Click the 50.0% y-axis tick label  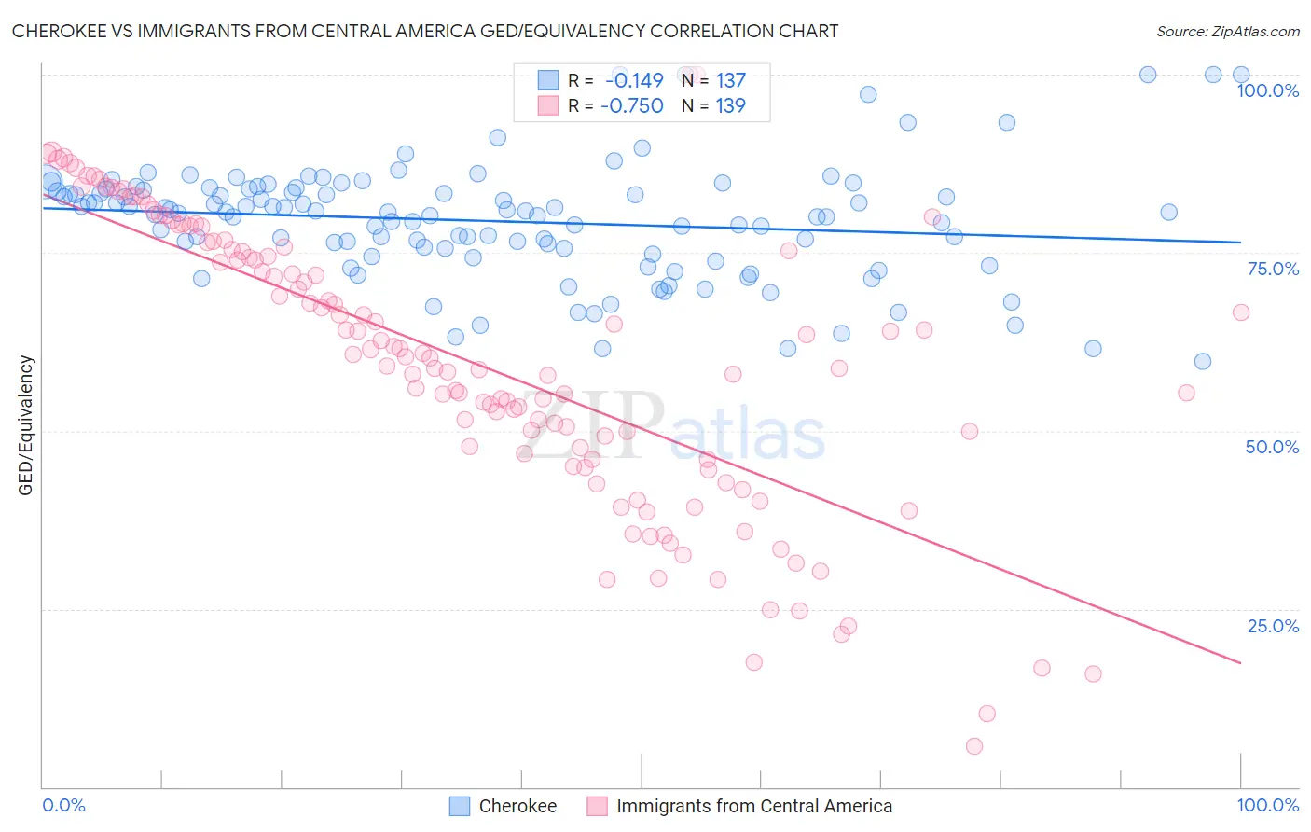(x=1272, y=447)
